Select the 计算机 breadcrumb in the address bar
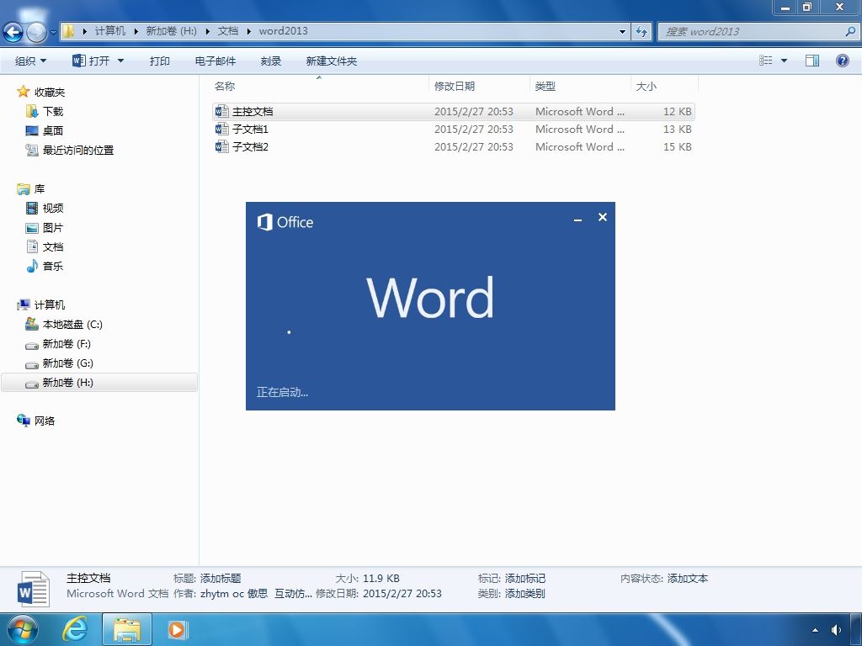Screen dimensions: 862x646 [110, 31]
